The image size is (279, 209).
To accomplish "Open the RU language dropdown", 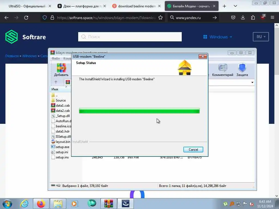I will tap(261, 37).
